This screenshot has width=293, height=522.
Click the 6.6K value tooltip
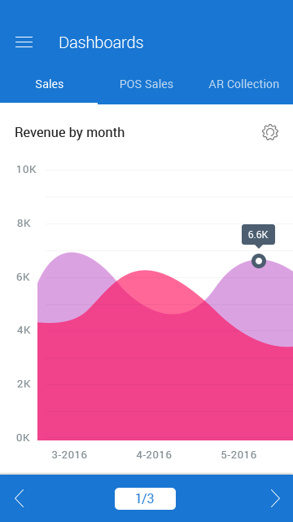258,235
